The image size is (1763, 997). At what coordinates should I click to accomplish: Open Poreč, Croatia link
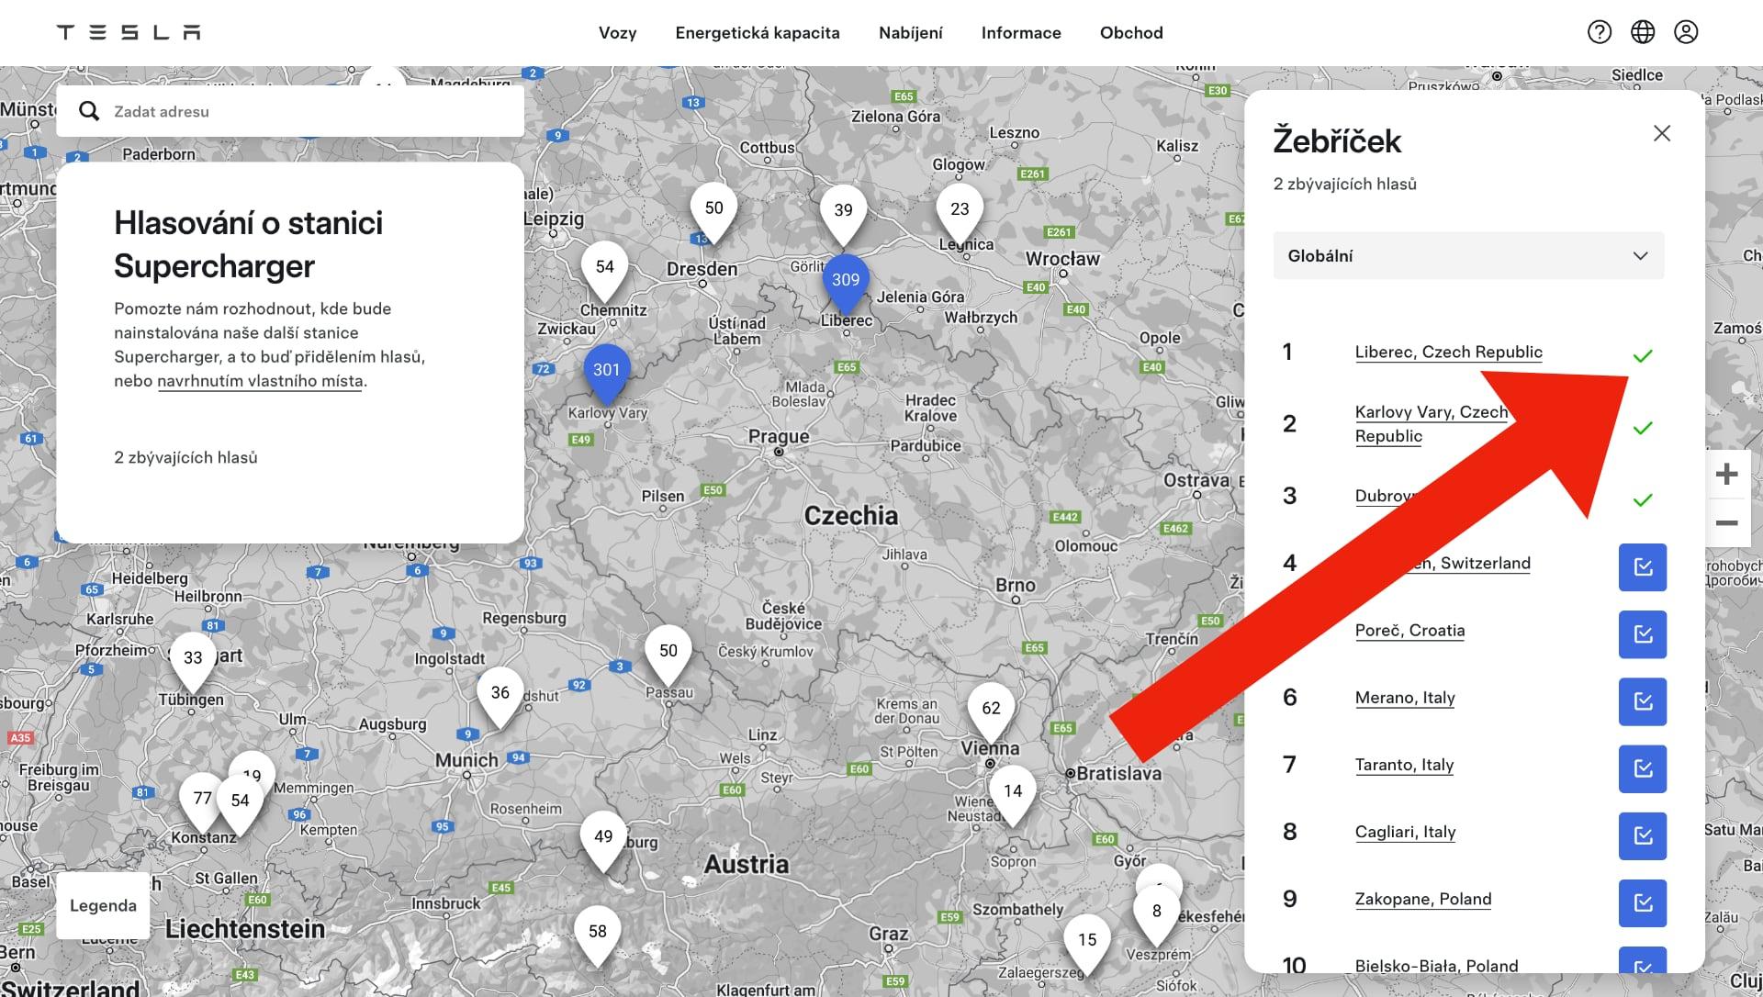[x=1409, y=631]
